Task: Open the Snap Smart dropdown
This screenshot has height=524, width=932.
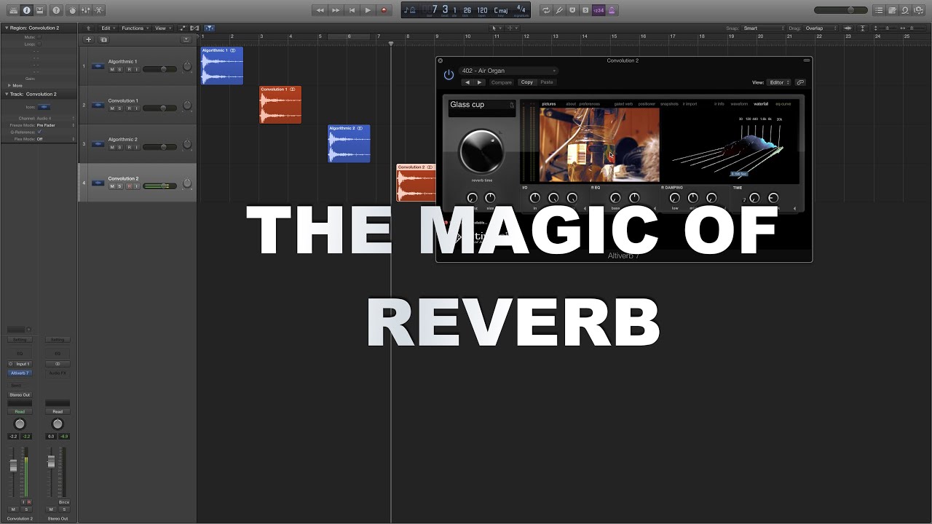Action: click(762, 28)
